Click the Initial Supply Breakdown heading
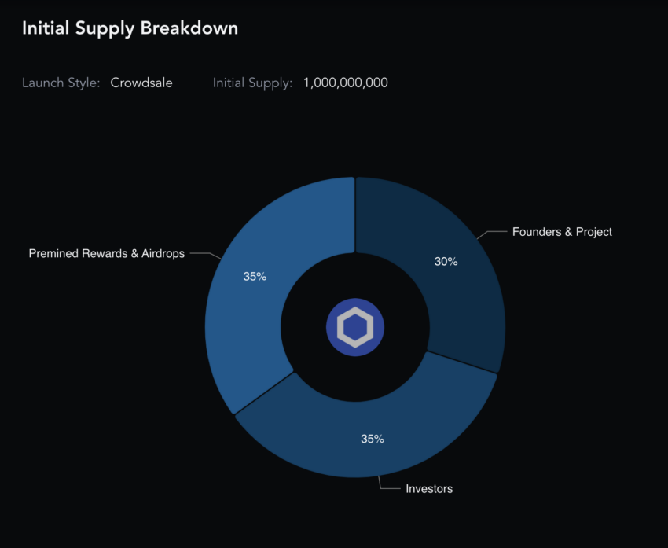The image size is (668, 548). pyautogui.click(x=130, y=28)
